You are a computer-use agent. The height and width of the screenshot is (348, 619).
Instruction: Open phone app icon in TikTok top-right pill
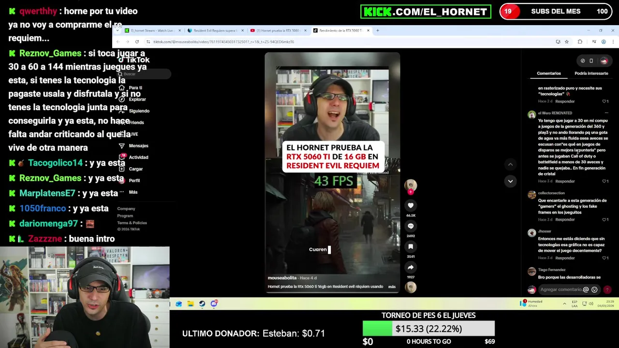(x=591, y=61)
